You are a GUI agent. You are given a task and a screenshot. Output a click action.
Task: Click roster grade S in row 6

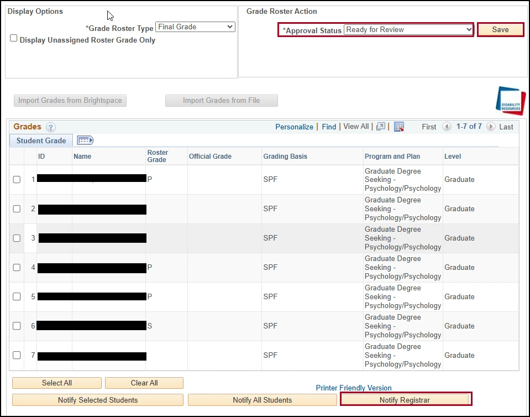click(x=150, y=326)
